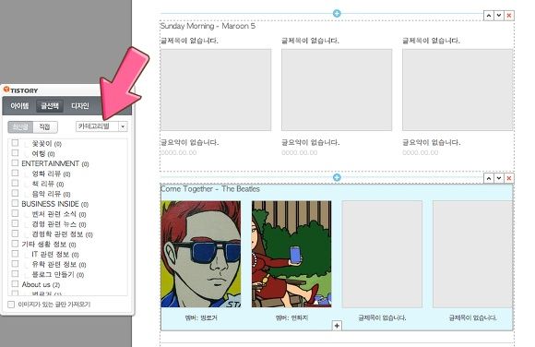Delete the Sunday Morning section
Image resolution: width=535 pixels, height=347 pixels.
point(509,16)
